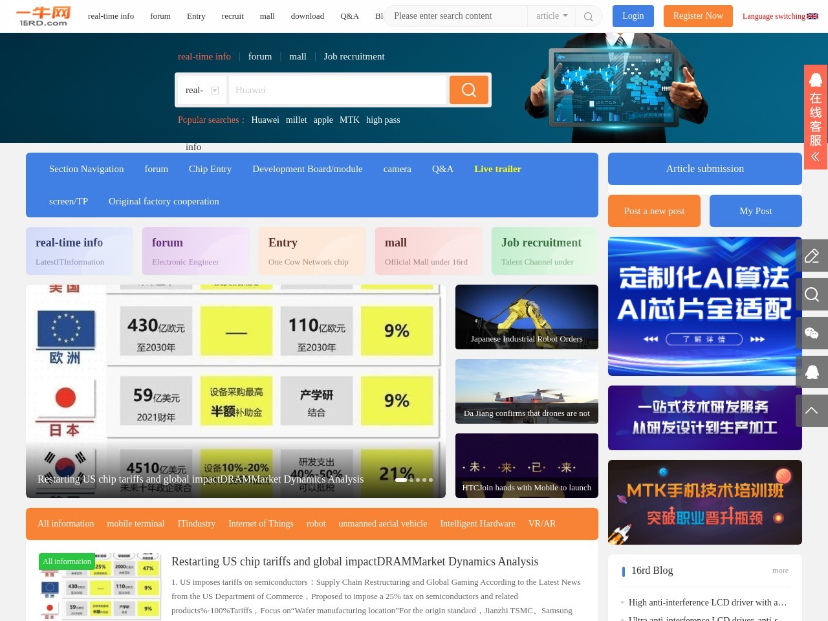Click the back-to-top arrow icon

[812, 411]
